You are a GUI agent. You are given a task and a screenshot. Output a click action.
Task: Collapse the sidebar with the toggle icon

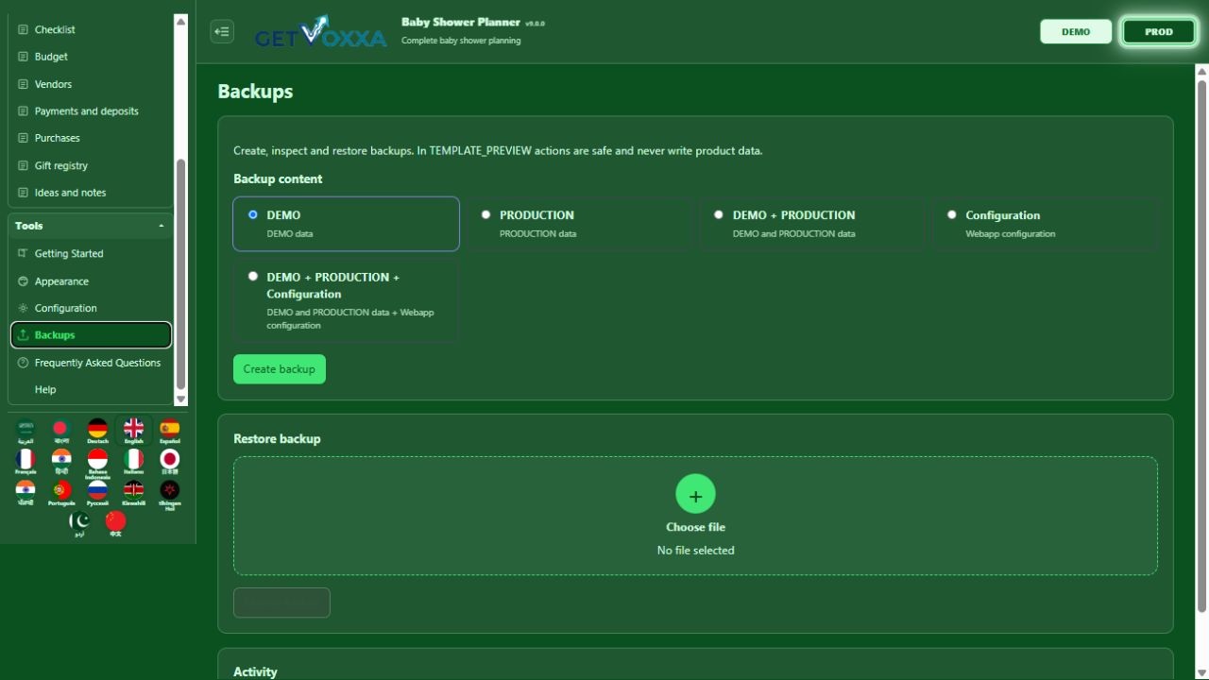[222, 31]
